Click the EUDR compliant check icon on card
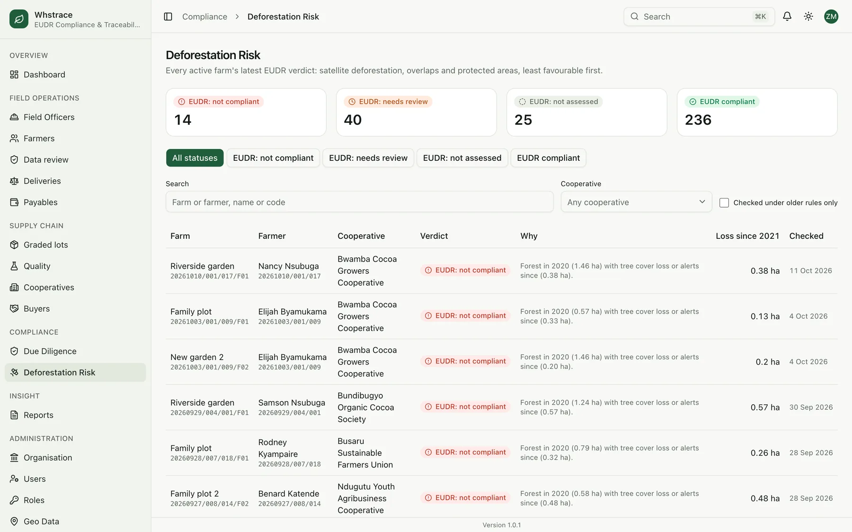This screenshot has height=532, width=852. click(x=693, y=102)
